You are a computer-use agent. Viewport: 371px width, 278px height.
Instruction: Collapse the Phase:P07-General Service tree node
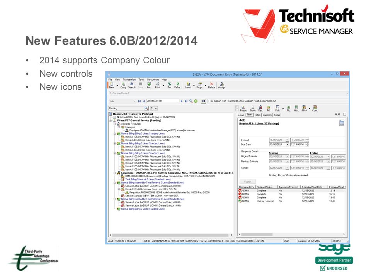111,120
